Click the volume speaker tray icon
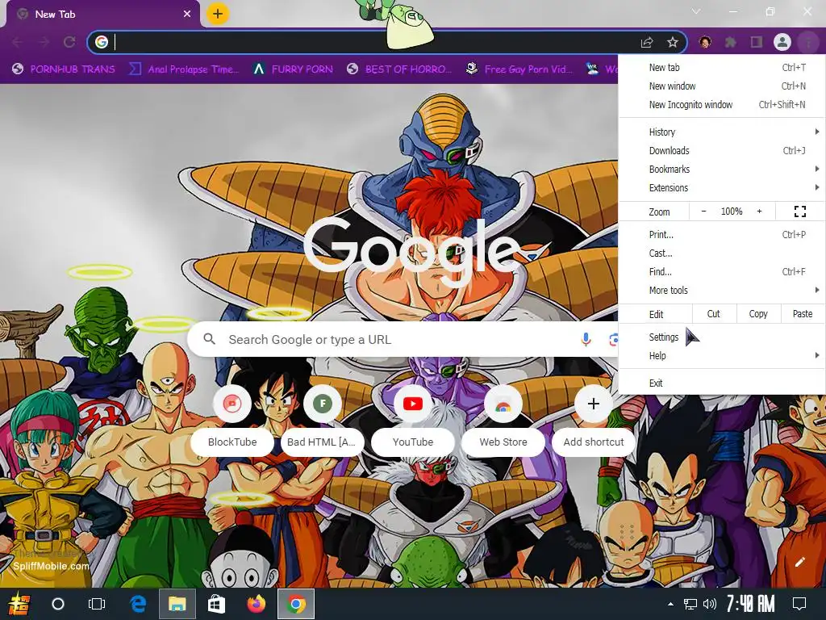The height and width of the screenshot is (620, 826). 710,604
